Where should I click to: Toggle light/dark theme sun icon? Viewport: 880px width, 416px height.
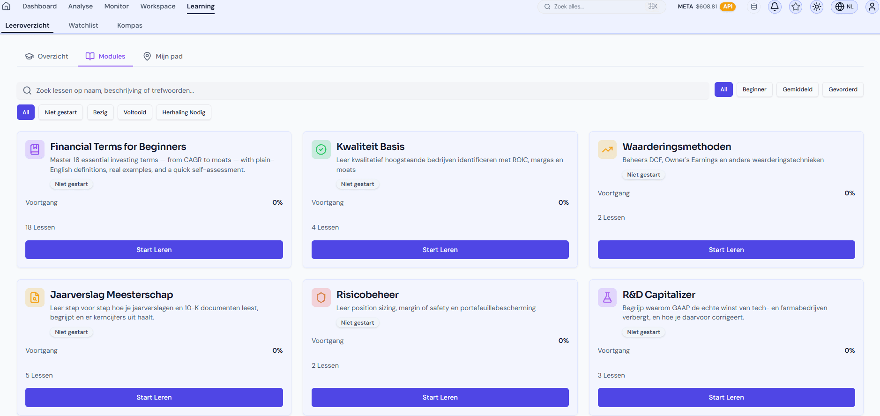coord(817,7)
